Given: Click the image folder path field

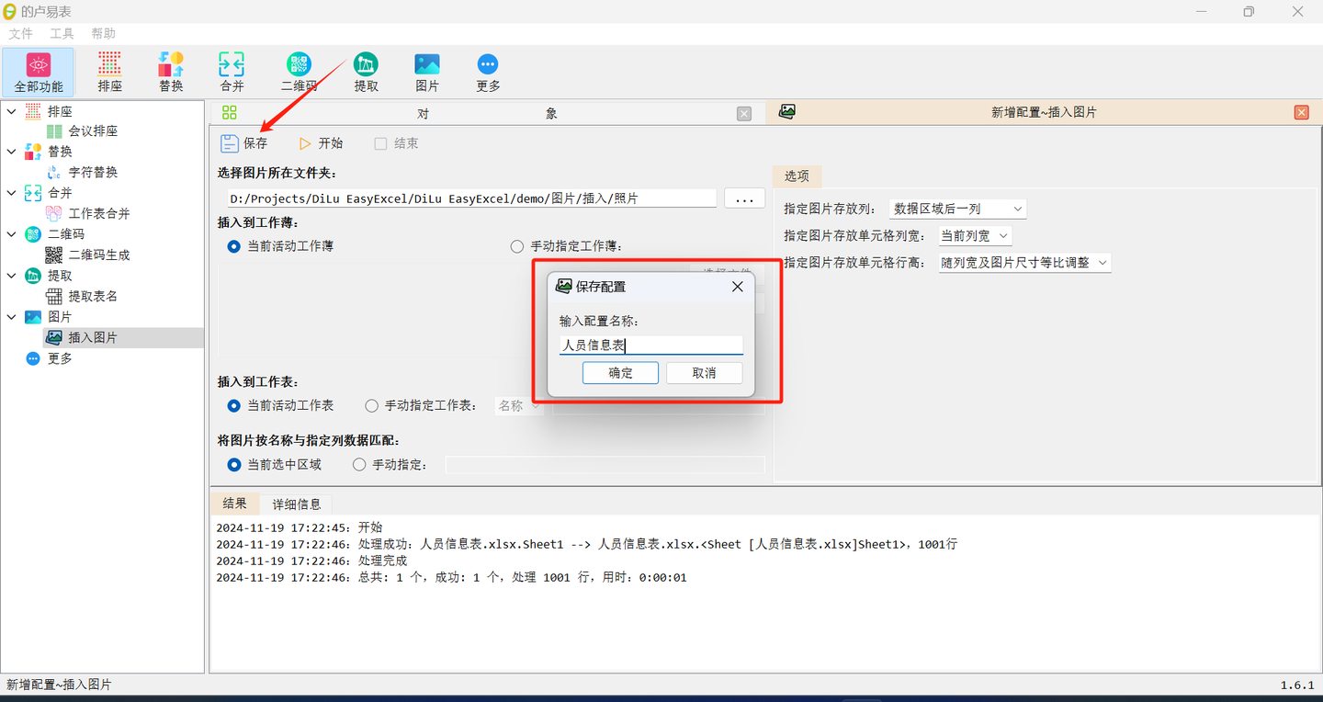Looking at the screenshot, I should pos(471,198).
